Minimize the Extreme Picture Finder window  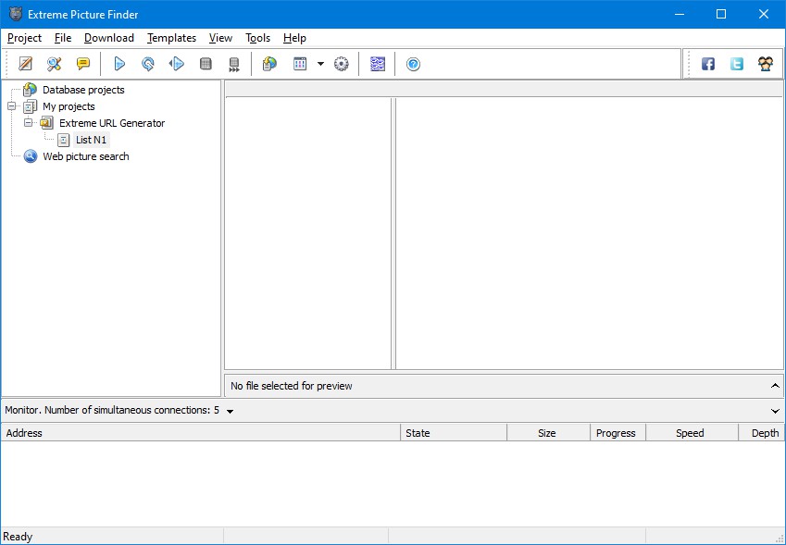(680, 14)
